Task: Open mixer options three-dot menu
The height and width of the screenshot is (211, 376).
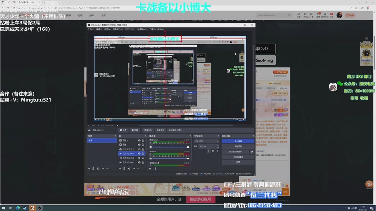Action: click(x=156, y=169)
